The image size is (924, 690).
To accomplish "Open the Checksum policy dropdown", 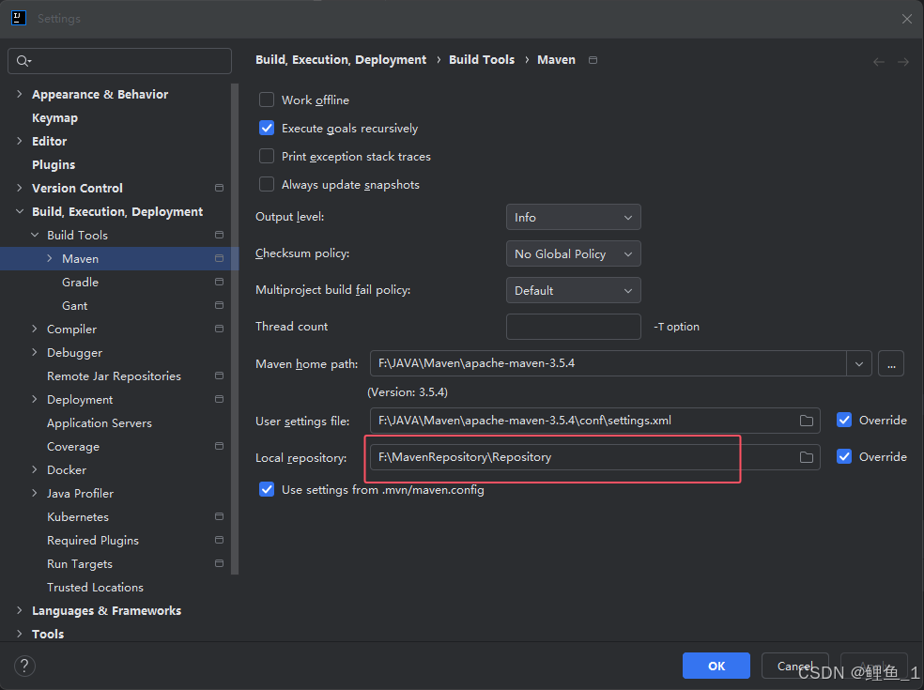I will pyautogui.click(x=574, y=254).
